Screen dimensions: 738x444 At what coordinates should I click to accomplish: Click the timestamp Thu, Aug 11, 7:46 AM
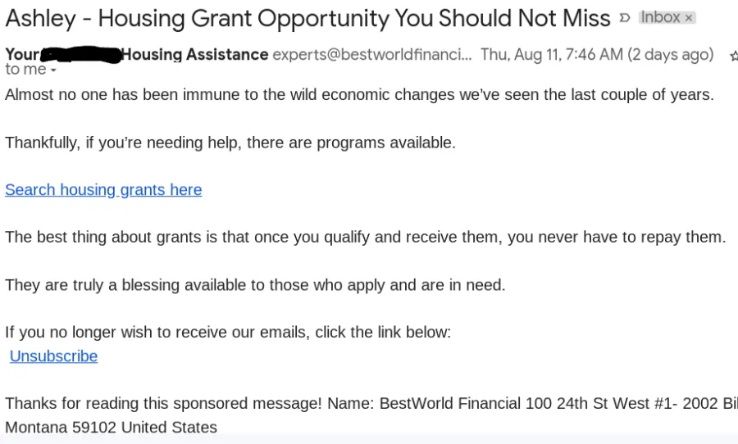552,55
